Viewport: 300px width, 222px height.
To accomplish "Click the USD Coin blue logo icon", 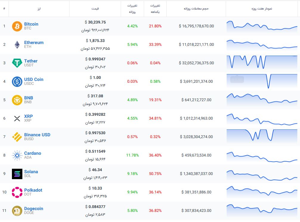I will coord(17,82).
